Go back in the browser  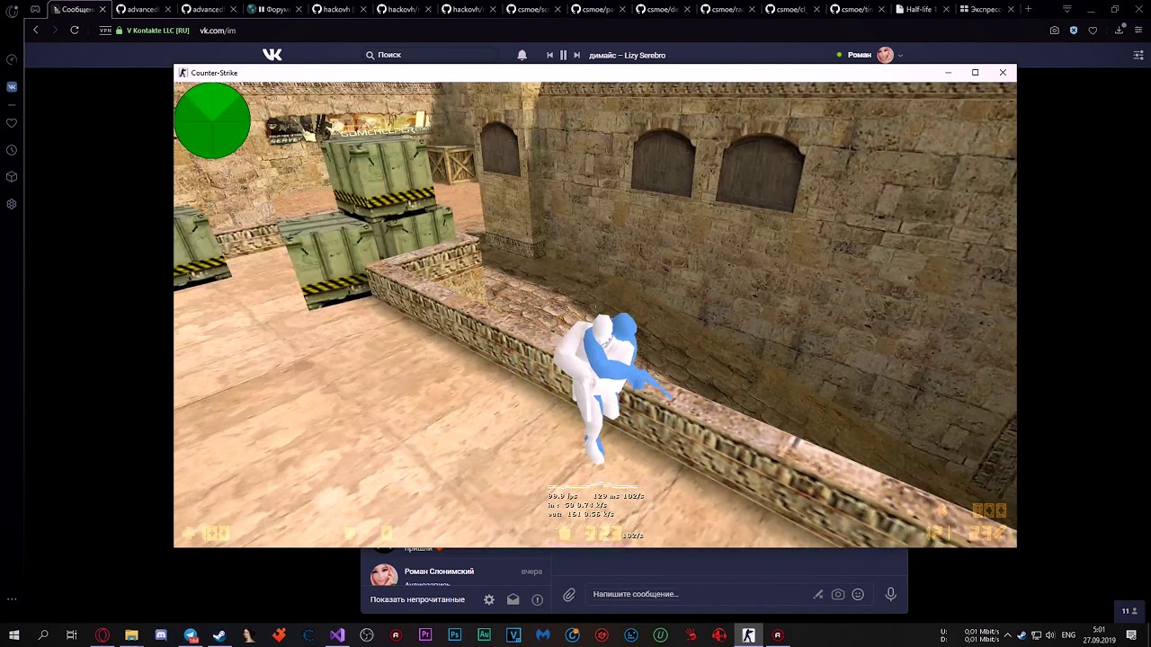[36, 31]
